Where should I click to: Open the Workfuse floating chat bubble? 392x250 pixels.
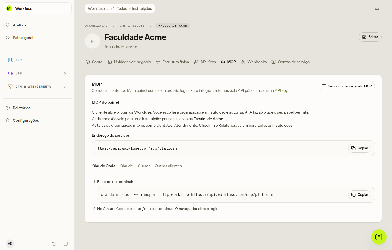[379, 237]
